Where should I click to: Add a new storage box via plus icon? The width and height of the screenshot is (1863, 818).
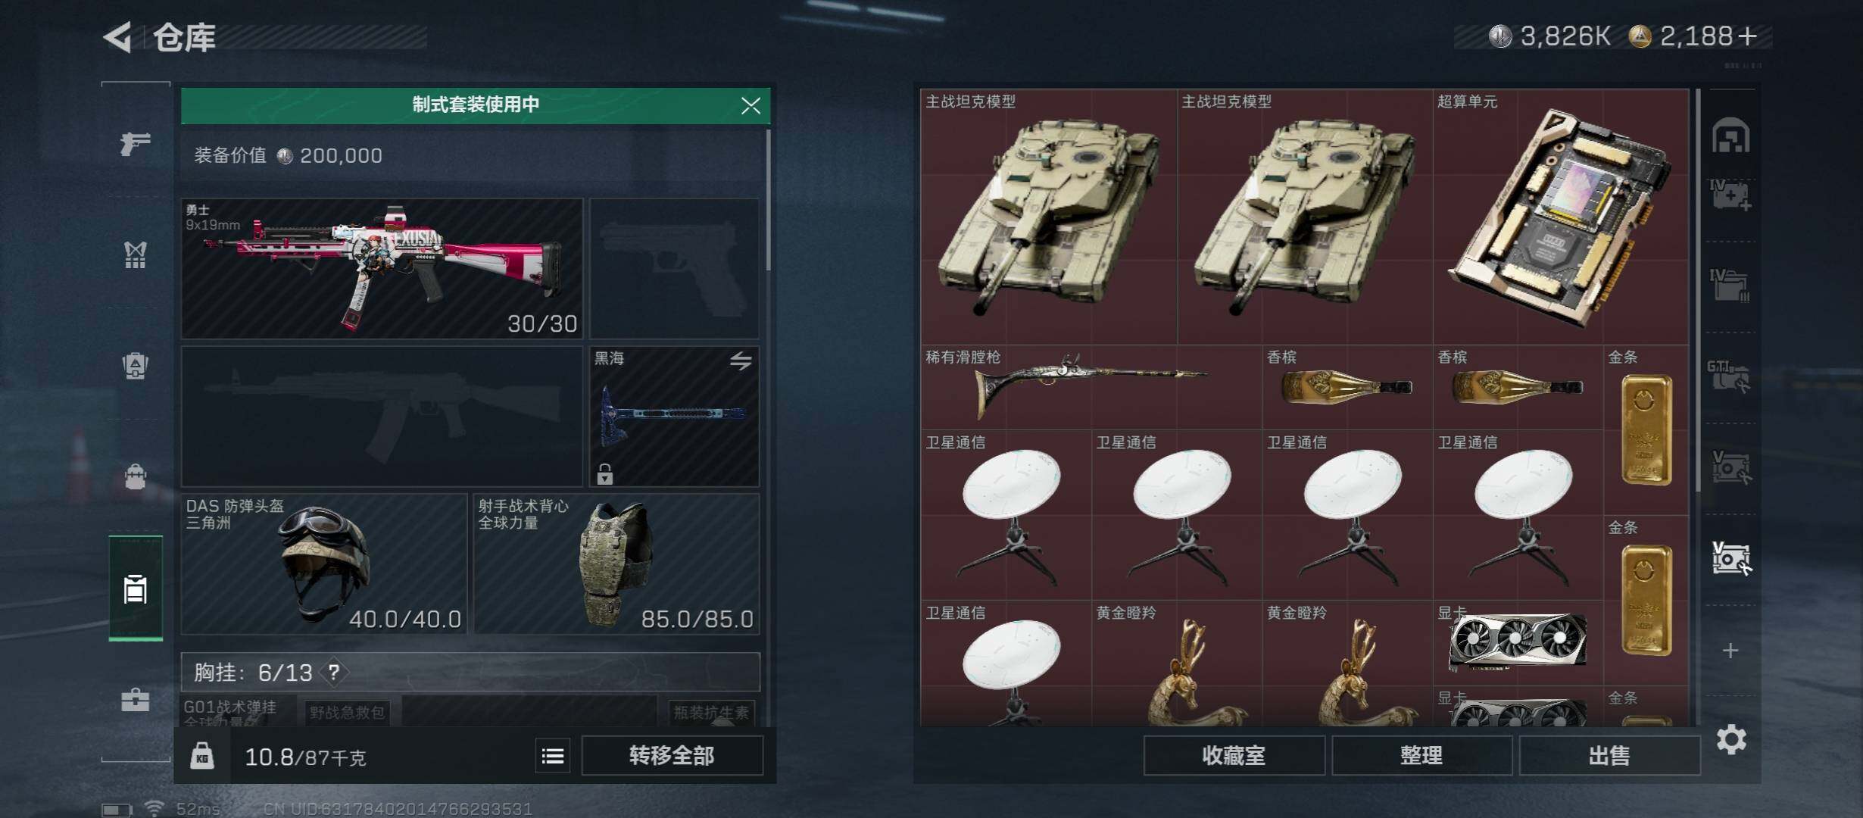click(x=1730, y=651)
